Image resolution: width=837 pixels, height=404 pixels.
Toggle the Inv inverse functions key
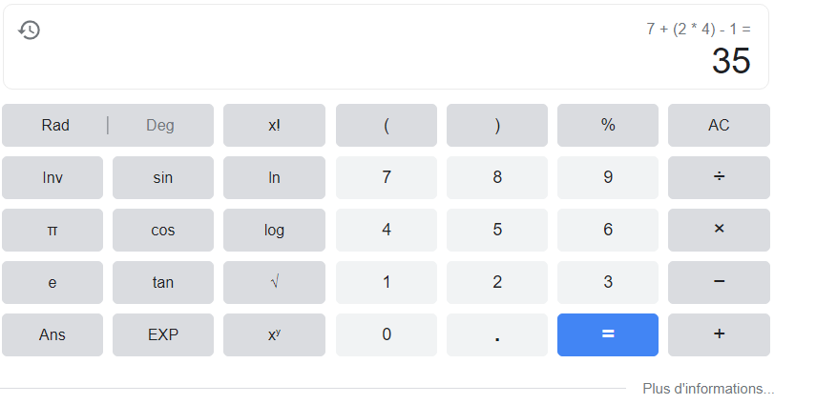52,177
